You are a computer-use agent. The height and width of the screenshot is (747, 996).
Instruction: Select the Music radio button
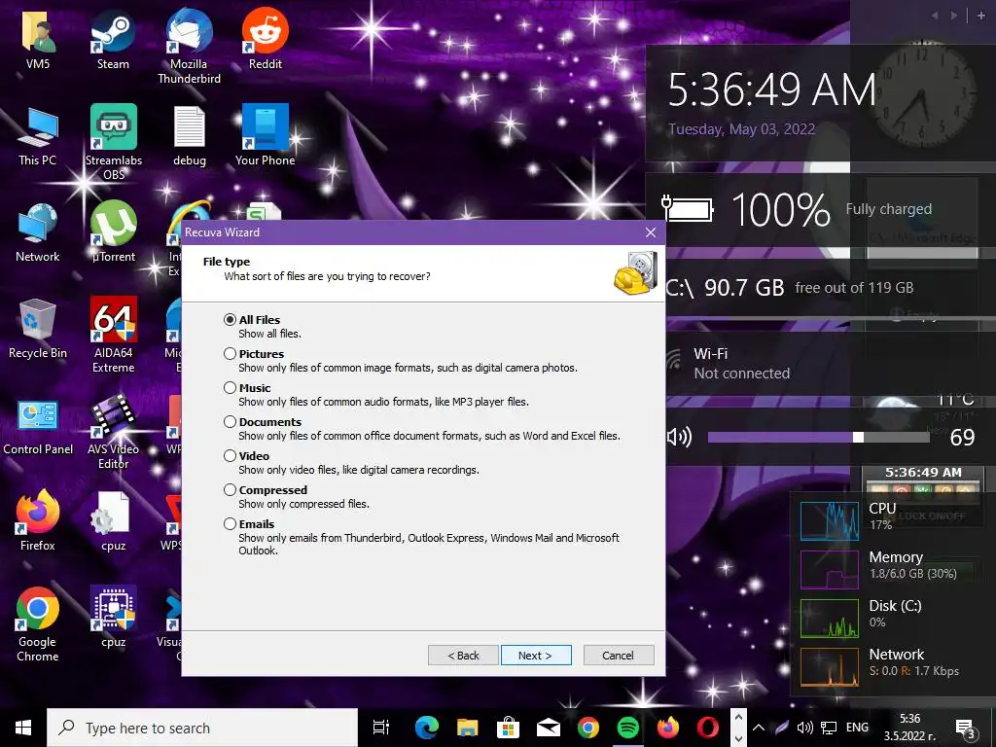230,387
